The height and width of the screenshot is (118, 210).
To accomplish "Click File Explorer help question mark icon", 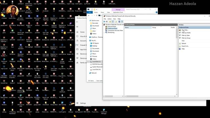I will [x=157, y=12].
